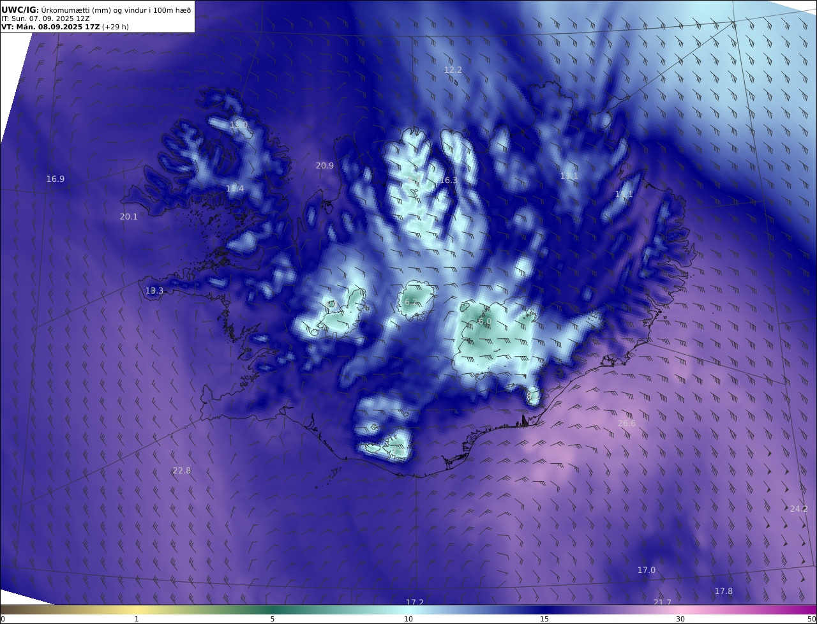Click the 17.0 value label

[646, 570]
